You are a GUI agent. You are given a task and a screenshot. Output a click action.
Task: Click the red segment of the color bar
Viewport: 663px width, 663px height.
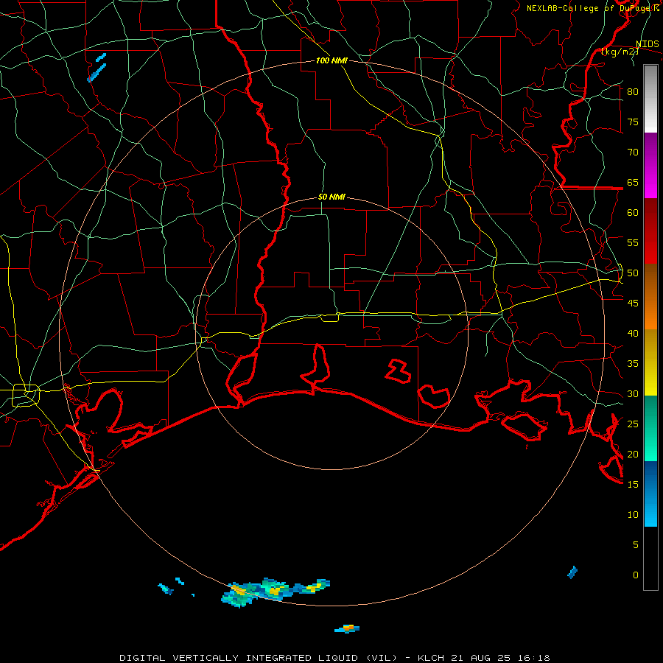[650, 231]
